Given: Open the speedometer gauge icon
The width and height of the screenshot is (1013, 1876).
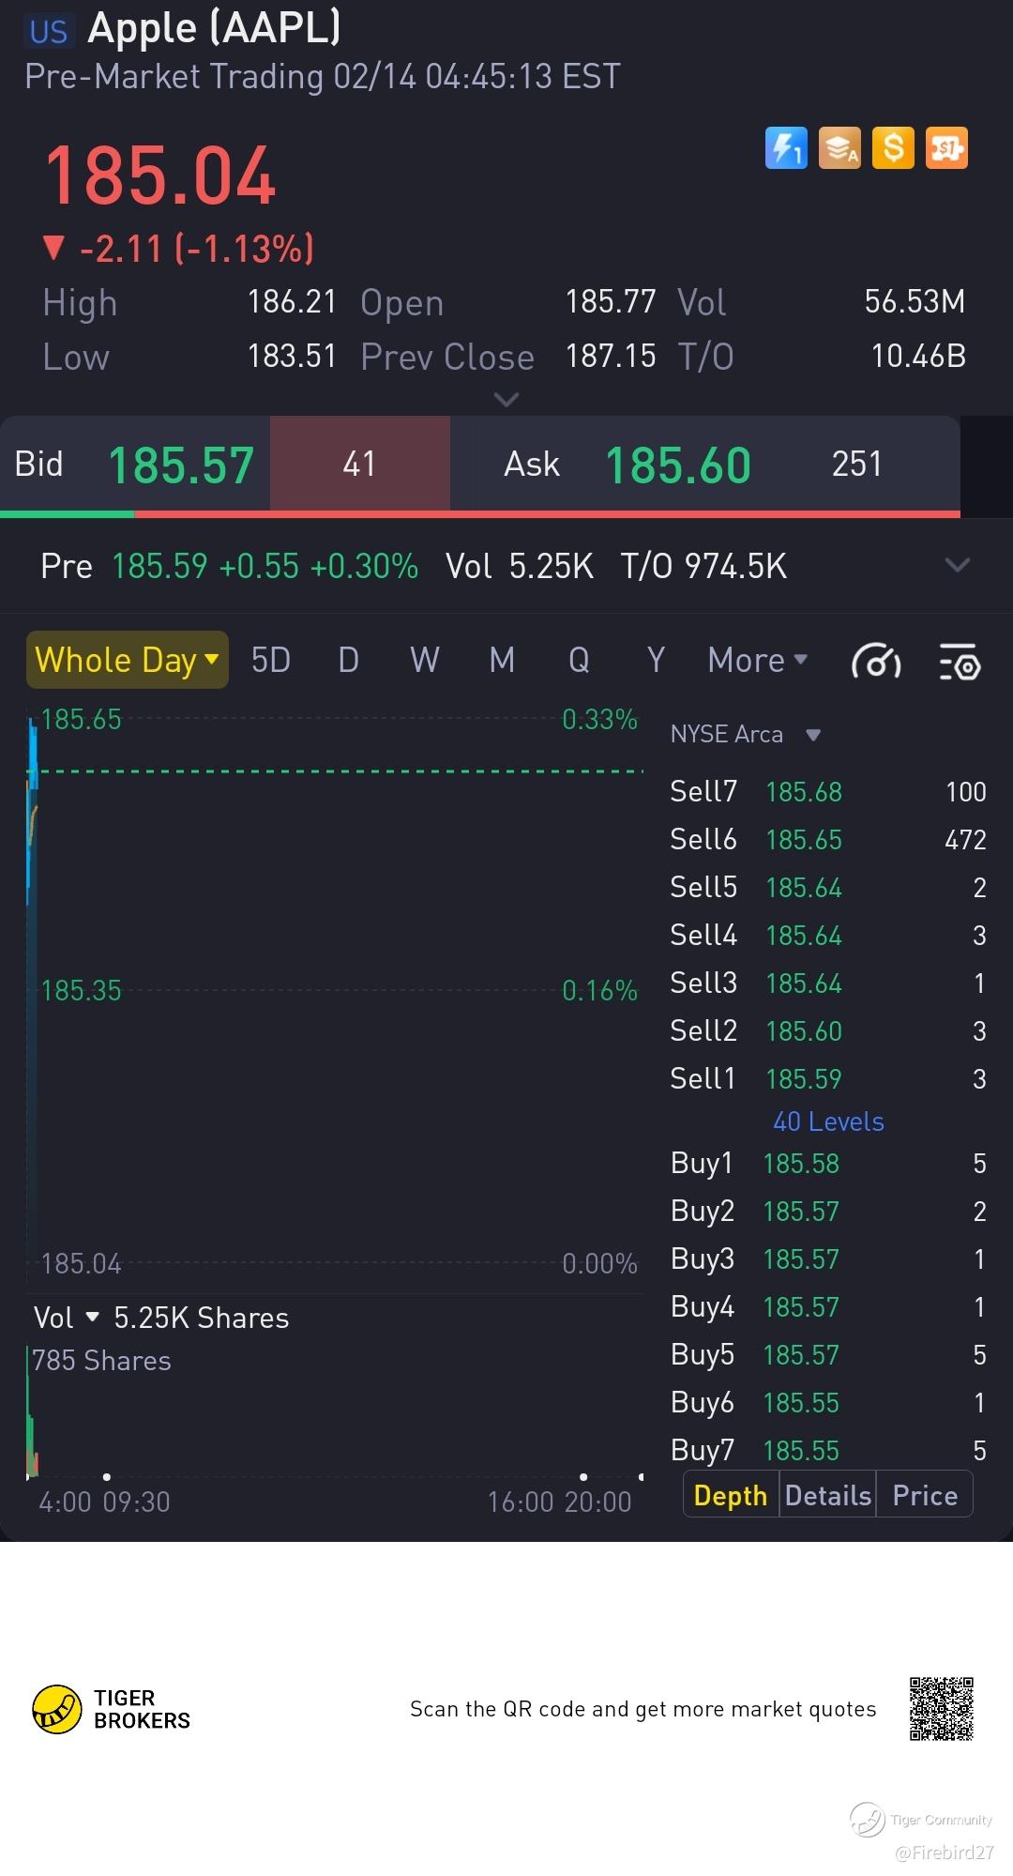Looking at the screenshot, I should point(876,662).
